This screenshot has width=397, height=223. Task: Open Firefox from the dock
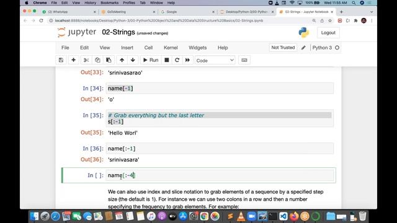(x=294, y=216)
